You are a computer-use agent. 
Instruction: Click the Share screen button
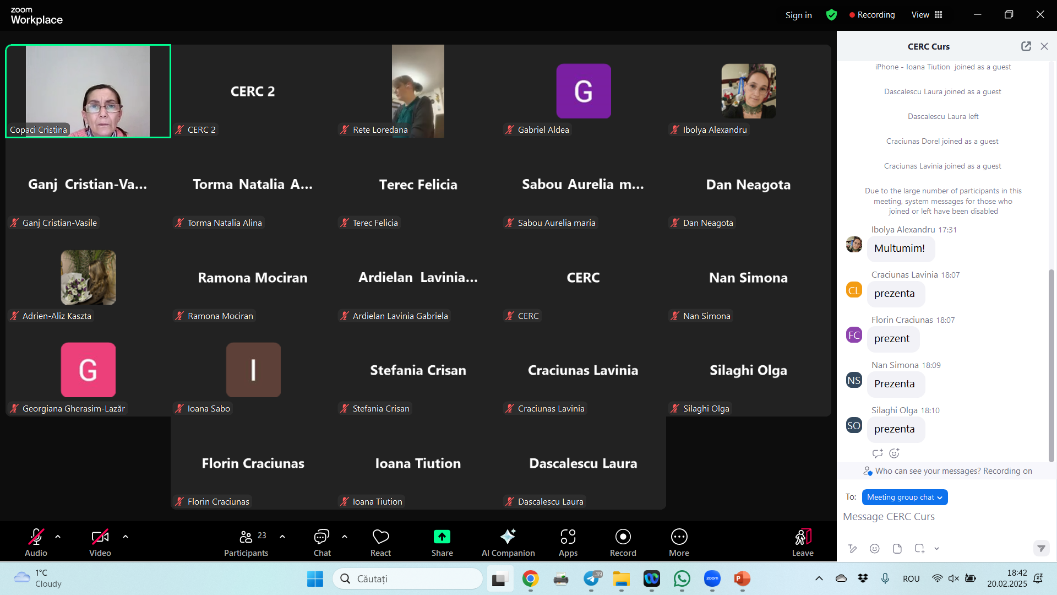pyautogui.click(x=442, y=542)
